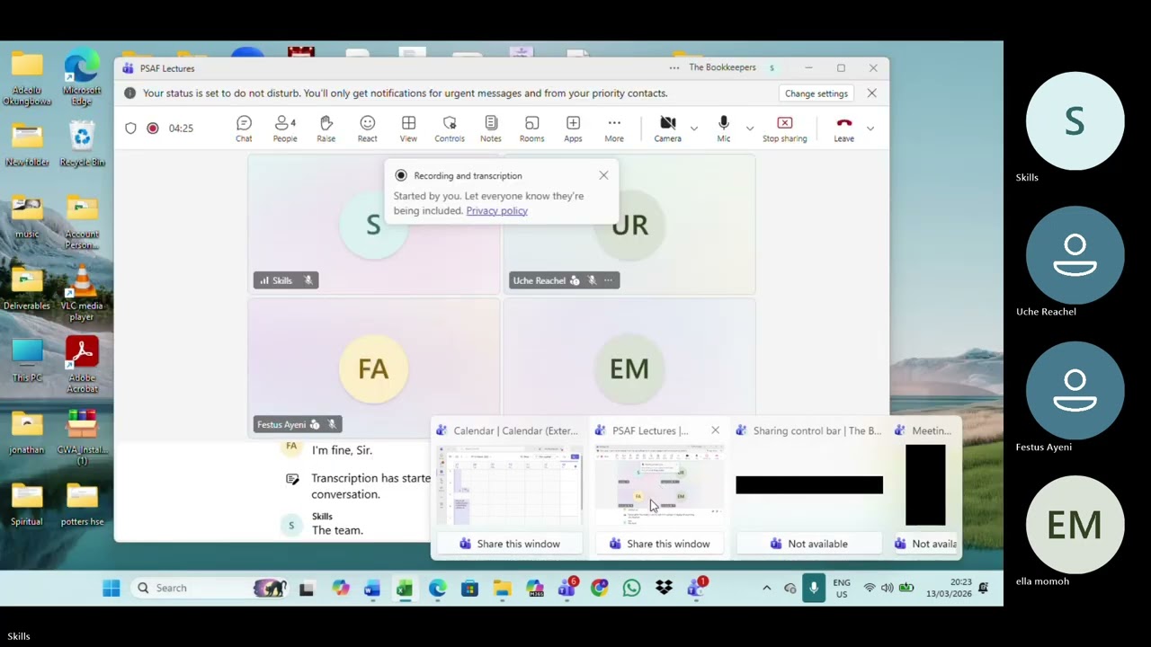The image size is (1151, 647).
Task: Open the Privacy policy link
Action: click(x=496, y=210)
